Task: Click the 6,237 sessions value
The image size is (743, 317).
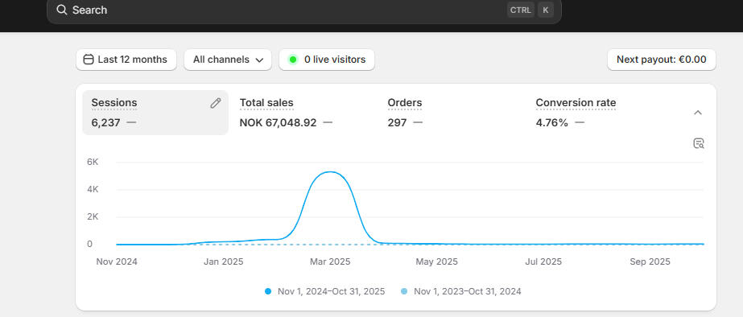Action: point(105,123)
